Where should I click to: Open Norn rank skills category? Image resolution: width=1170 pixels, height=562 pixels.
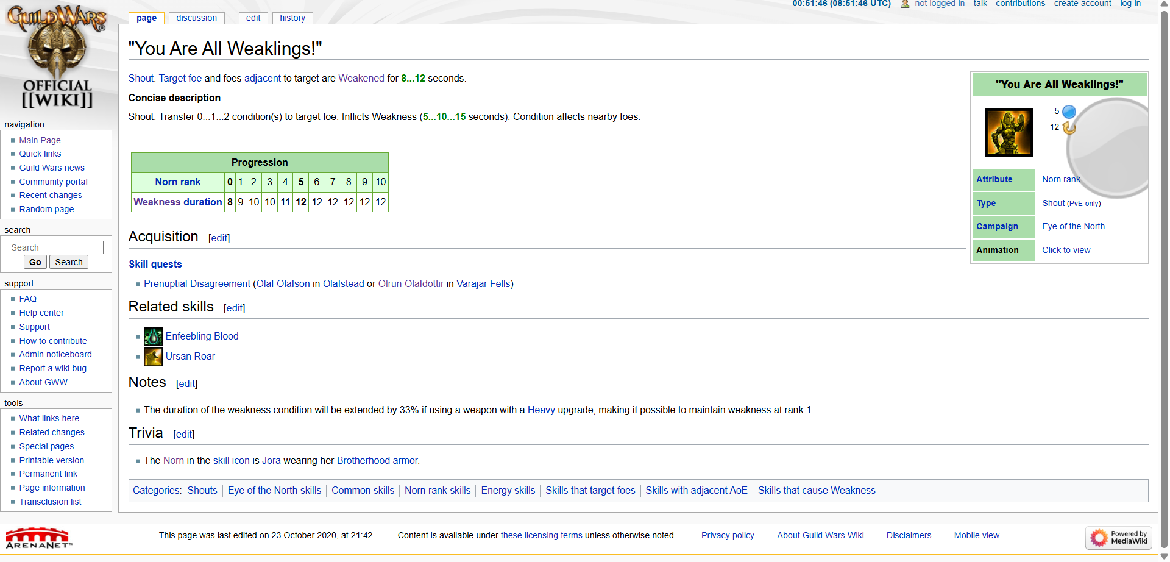click(438, 490)
